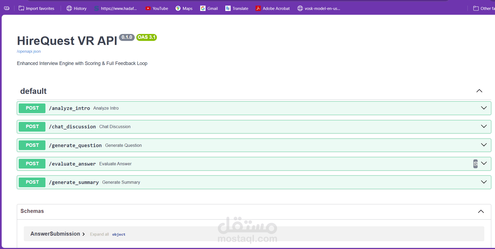Screen dimensions: 495x249
Task: Open the Adobe Acrobat favorite
Action: click(272, 8)
